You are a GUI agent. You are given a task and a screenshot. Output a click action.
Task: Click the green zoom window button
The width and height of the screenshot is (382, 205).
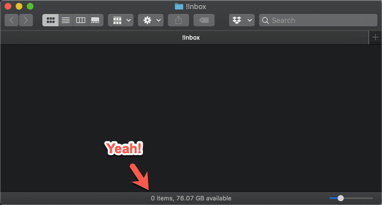coord(30,6)
